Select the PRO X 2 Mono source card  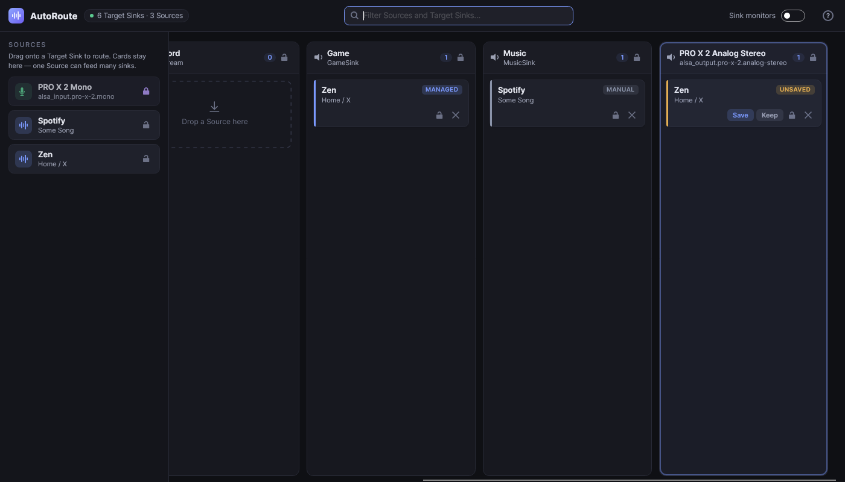pyautogui.click(x=84, y=92)
